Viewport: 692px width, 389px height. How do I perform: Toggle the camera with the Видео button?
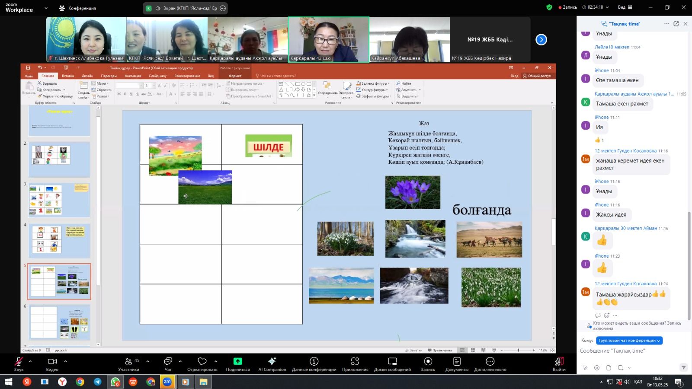[52, 363]
